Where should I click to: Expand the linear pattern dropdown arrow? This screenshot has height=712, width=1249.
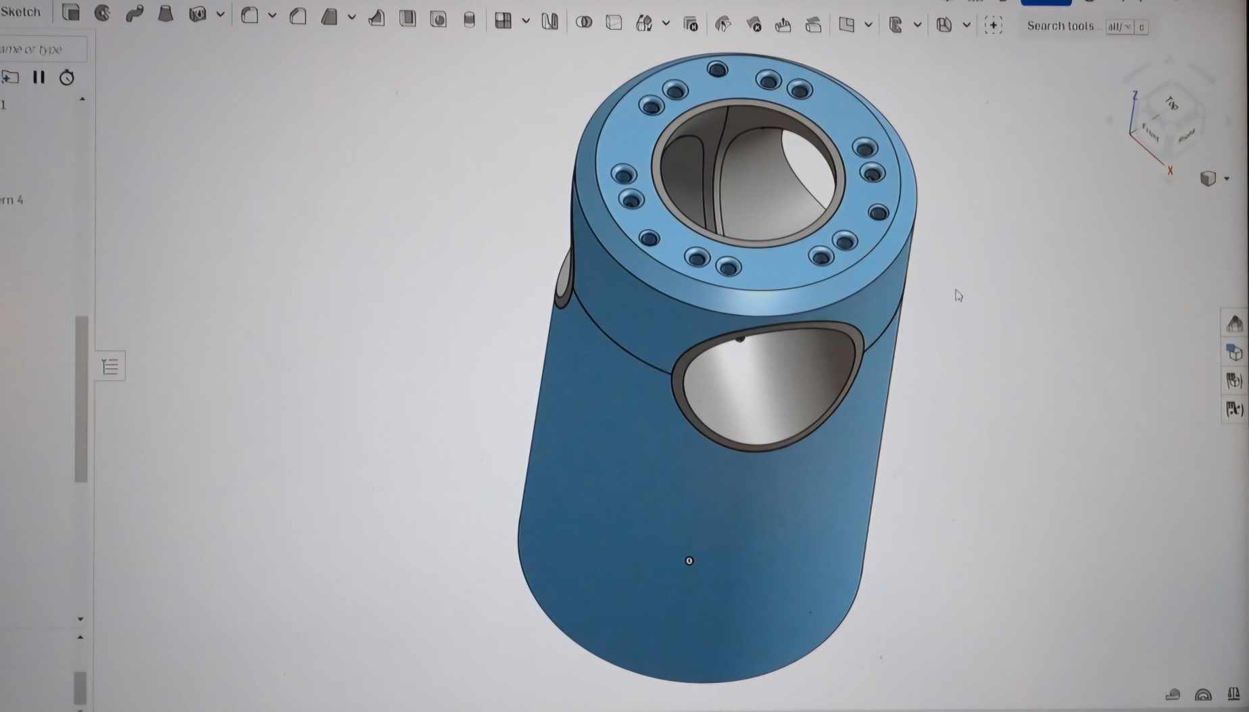pyautogui.click(x=526, y=21)
